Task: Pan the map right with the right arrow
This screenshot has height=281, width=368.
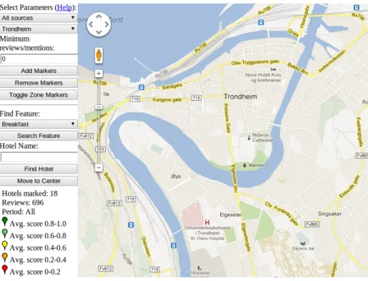Action: pyautogui.click(x=106, y=24)
